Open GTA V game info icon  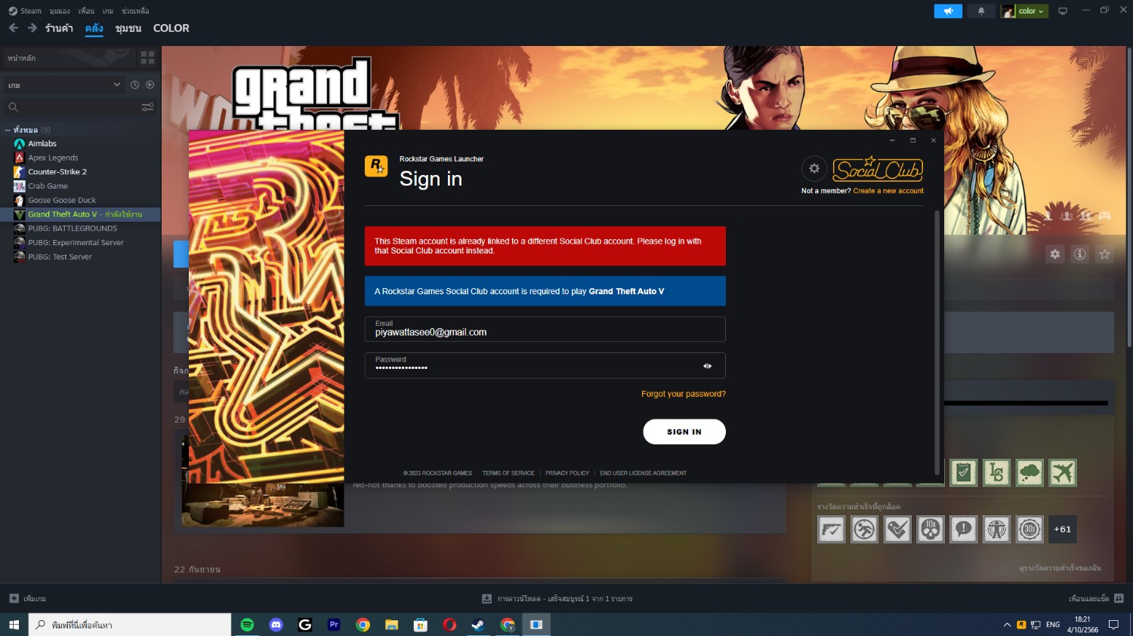pyautogui.click(x=1080, y=254)
